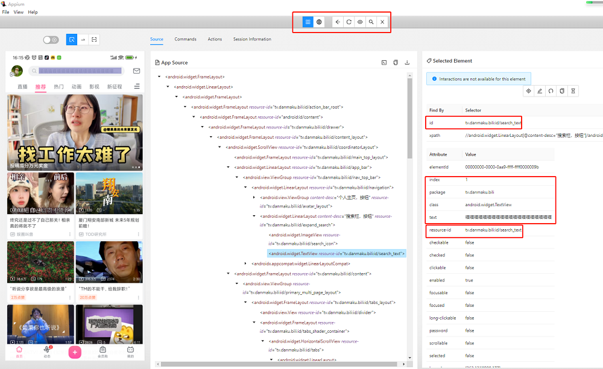
Task: Click the hamburger menu icon in phone screenshot
Action: (x=137, y=86)
